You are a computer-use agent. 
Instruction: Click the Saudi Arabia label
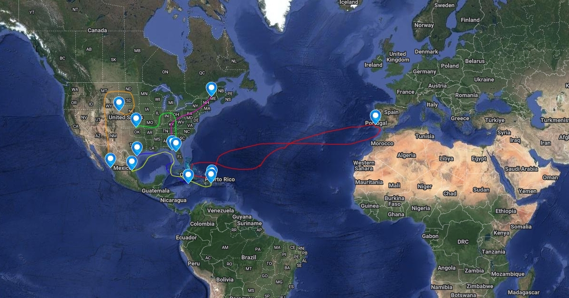(x=521, y=168)
